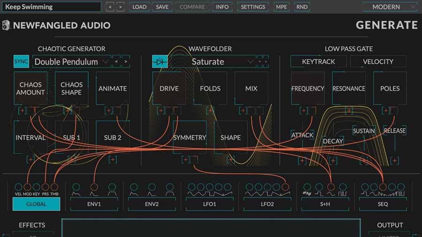Switch to the LFO1 tab
The image size is (422, 237).
tap(210, 204)
